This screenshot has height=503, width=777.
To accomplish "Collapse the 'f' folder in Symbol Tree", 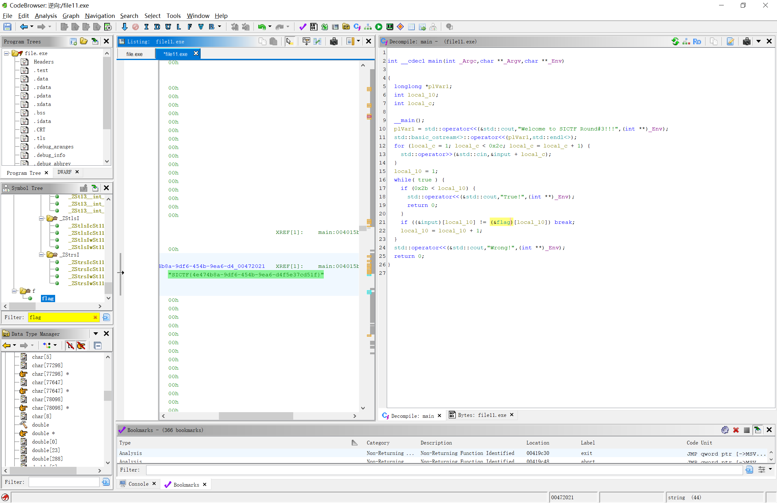I will (14, 291).
